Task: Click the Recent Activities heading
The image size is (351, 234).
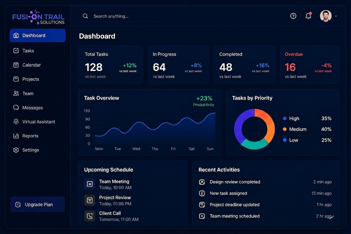Action: [x=219, y=170]
